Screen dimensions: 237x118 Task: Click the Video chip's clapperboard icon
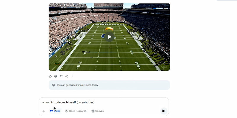52,111
